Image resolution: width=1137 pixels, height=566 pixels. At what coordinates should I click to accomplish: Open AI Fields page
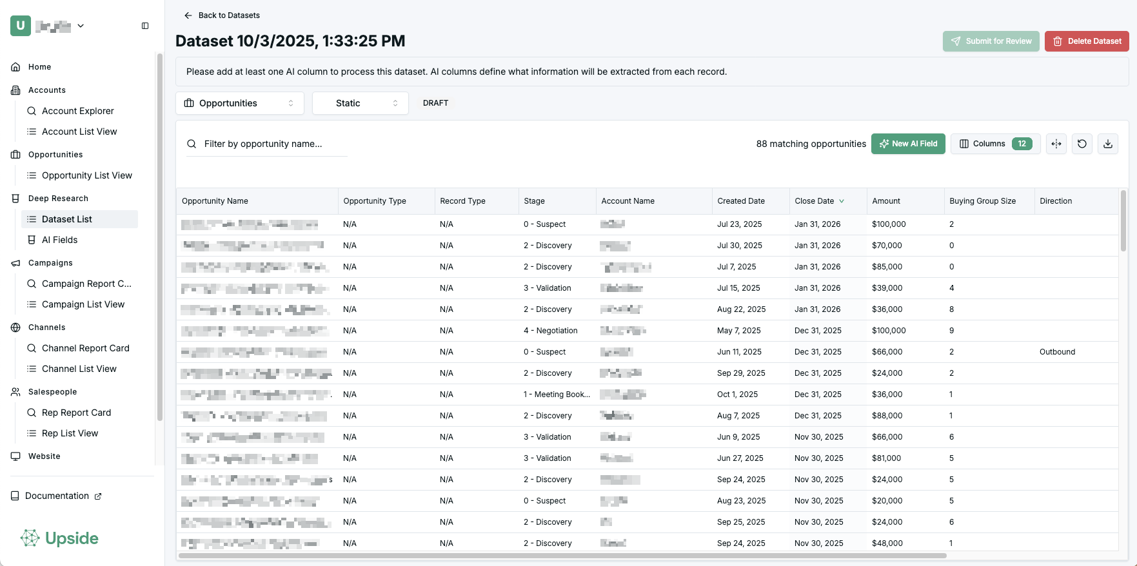coord(59,240)
